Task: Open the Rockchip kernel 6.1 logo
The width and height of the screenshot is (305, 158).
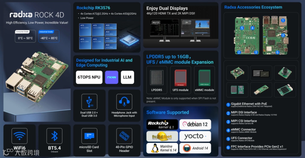Action: (162, 124)
